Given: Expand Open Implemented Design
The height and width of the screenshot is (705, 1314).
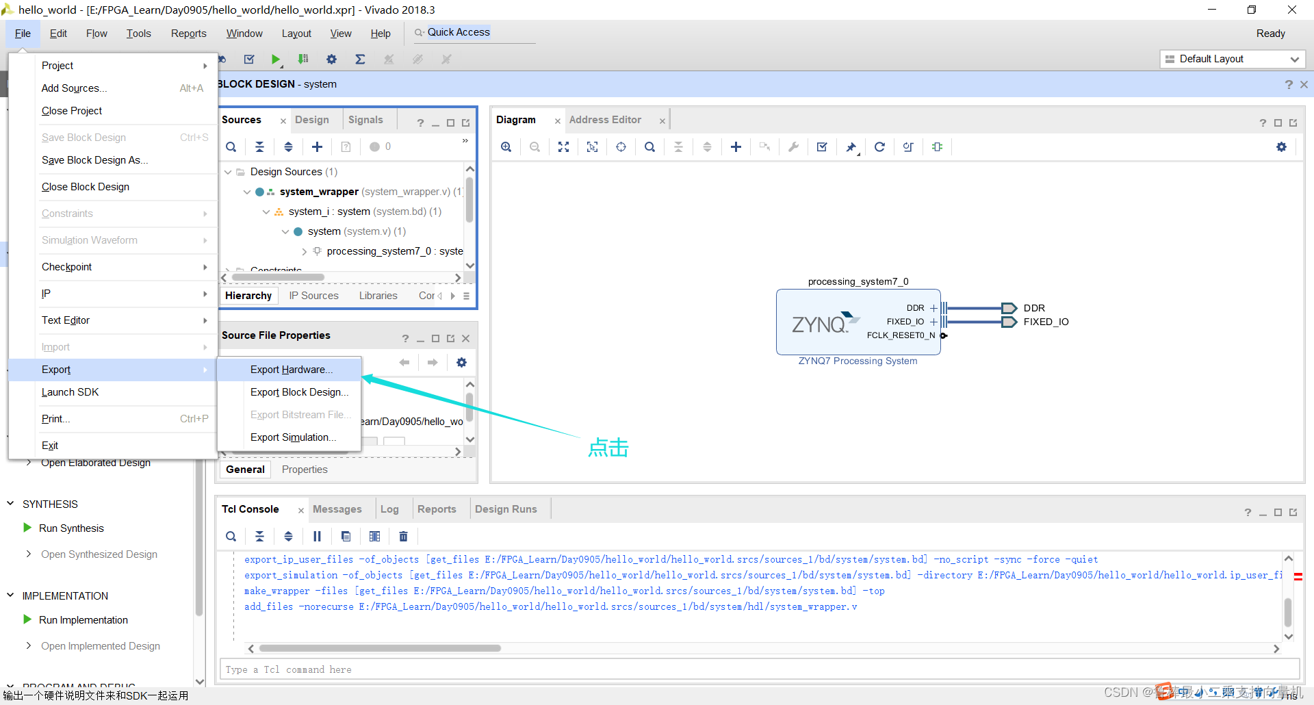Looking at the screenshot, I should pyautogui.click(x=28, y=645).
